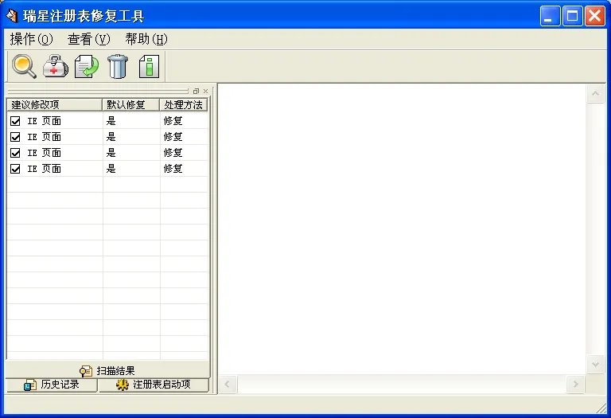Open the 查看(V) menu
Viewport: 611px width, 418px height.
pos(89,39)
